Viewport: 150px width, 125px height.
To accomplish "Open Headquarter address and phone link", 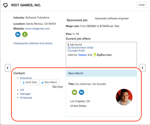I will coord(33,43).
